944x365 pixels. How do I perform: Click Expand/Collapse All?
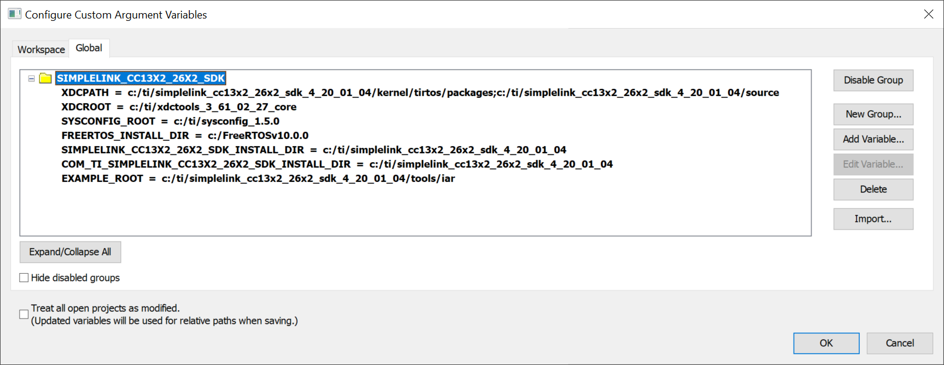[70, 252]
